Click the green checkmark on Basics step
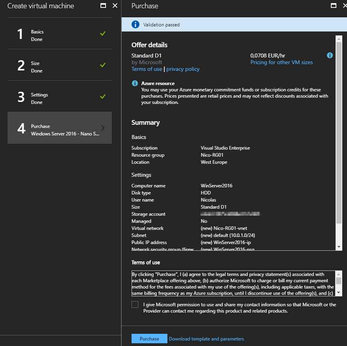 pyautogui.click(x=103, y=33)
